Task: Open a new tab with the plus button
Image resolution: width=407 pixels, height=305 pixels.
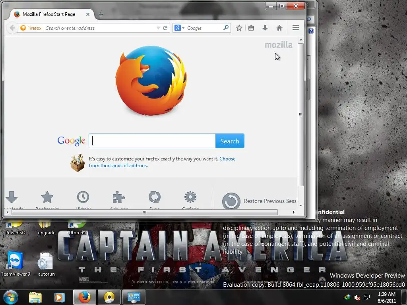Action: [x=101, y=14]
